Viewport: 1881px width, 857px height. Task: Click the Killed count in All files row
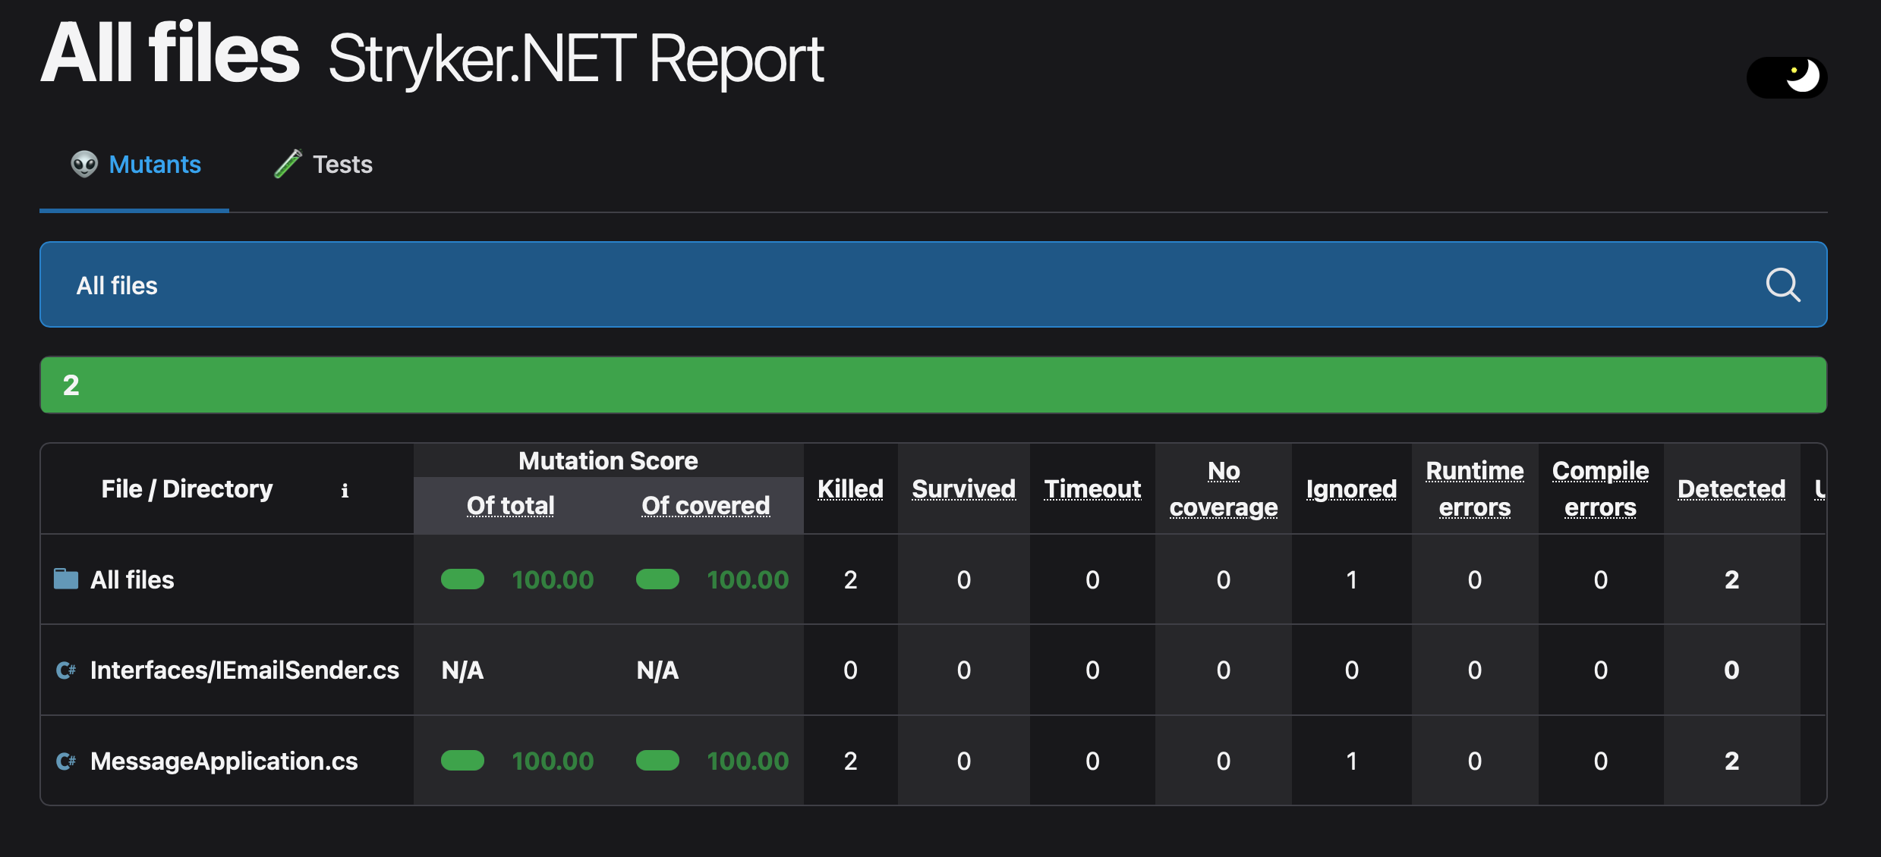point(850,580)
